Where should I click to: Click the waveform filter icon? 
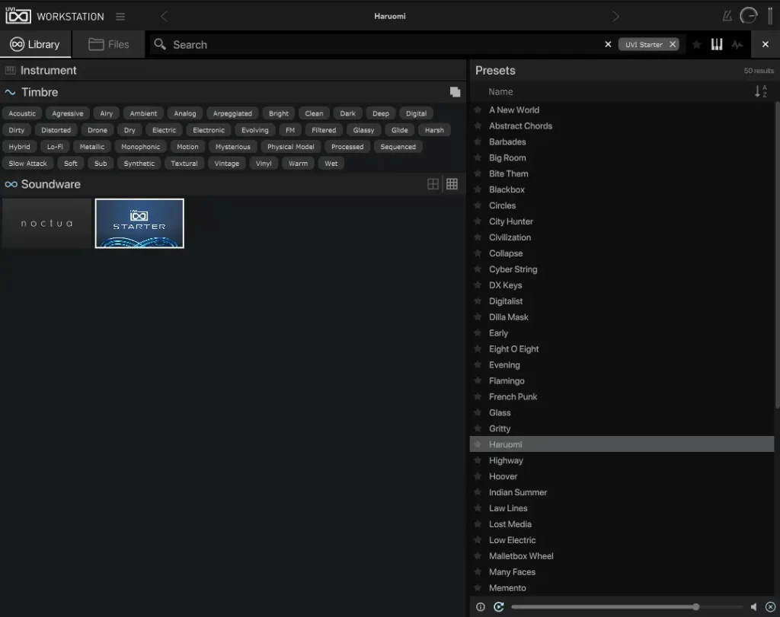coord(737,45)
